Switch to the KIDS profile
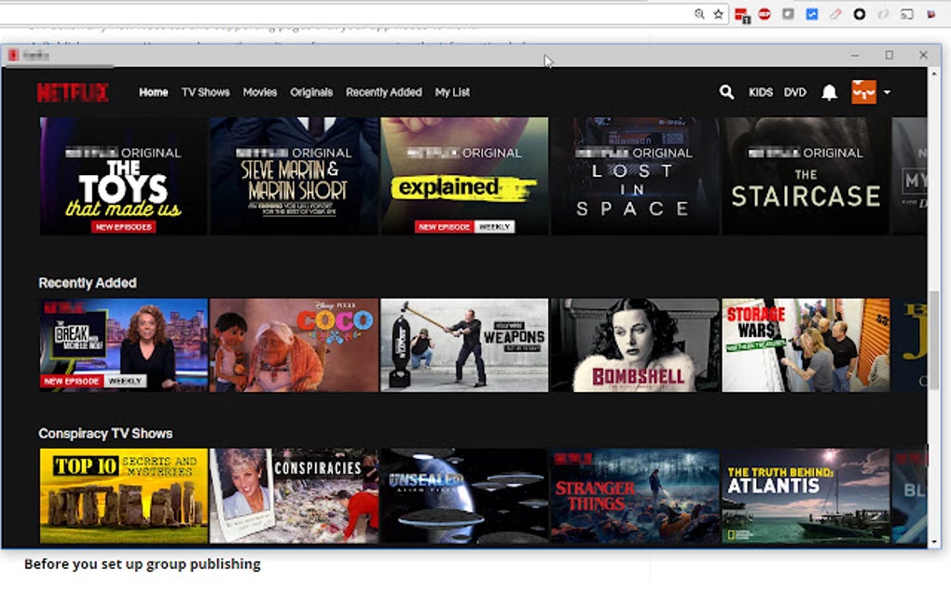This screenshot has width=951, height=594. 761,92
